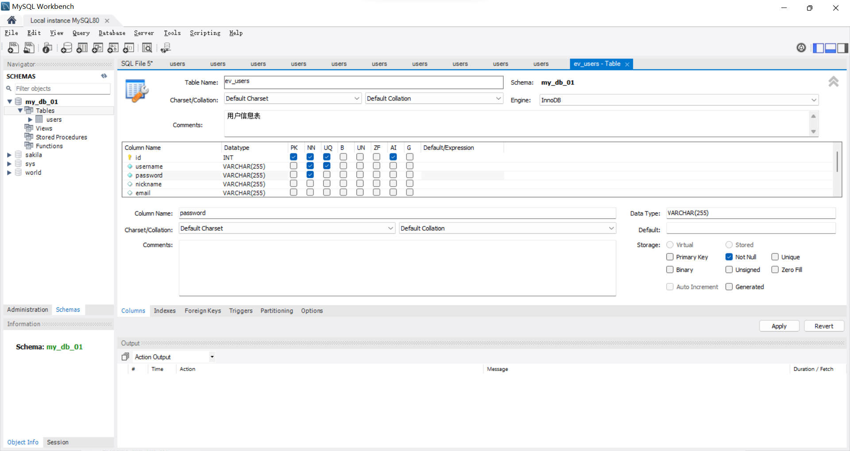Open the SQL File 5* tab
Image resolution: width=850 pixels, height=451 pixels.
point(137,64)
